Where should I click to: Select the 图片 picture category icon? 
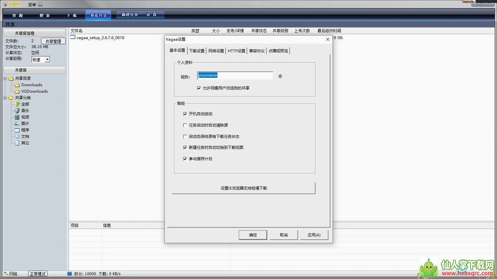click(x=17, y=123)
